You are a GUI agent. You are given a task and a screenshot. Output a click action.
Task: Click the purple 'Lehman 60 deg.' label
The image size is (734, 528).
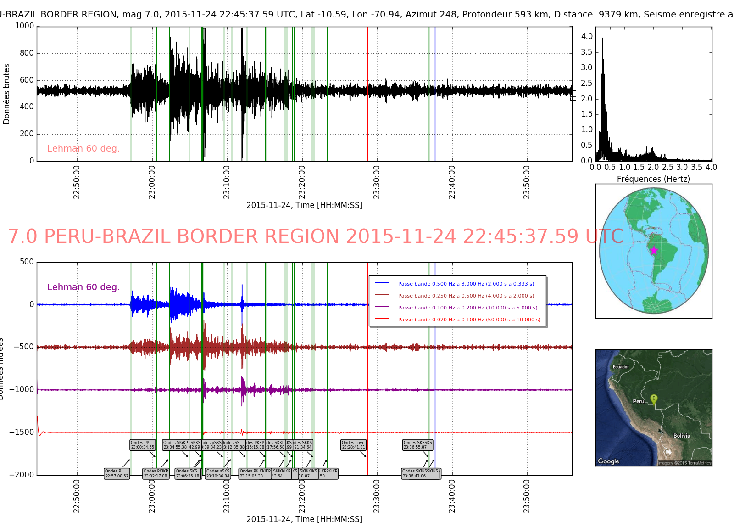(83, 287)
